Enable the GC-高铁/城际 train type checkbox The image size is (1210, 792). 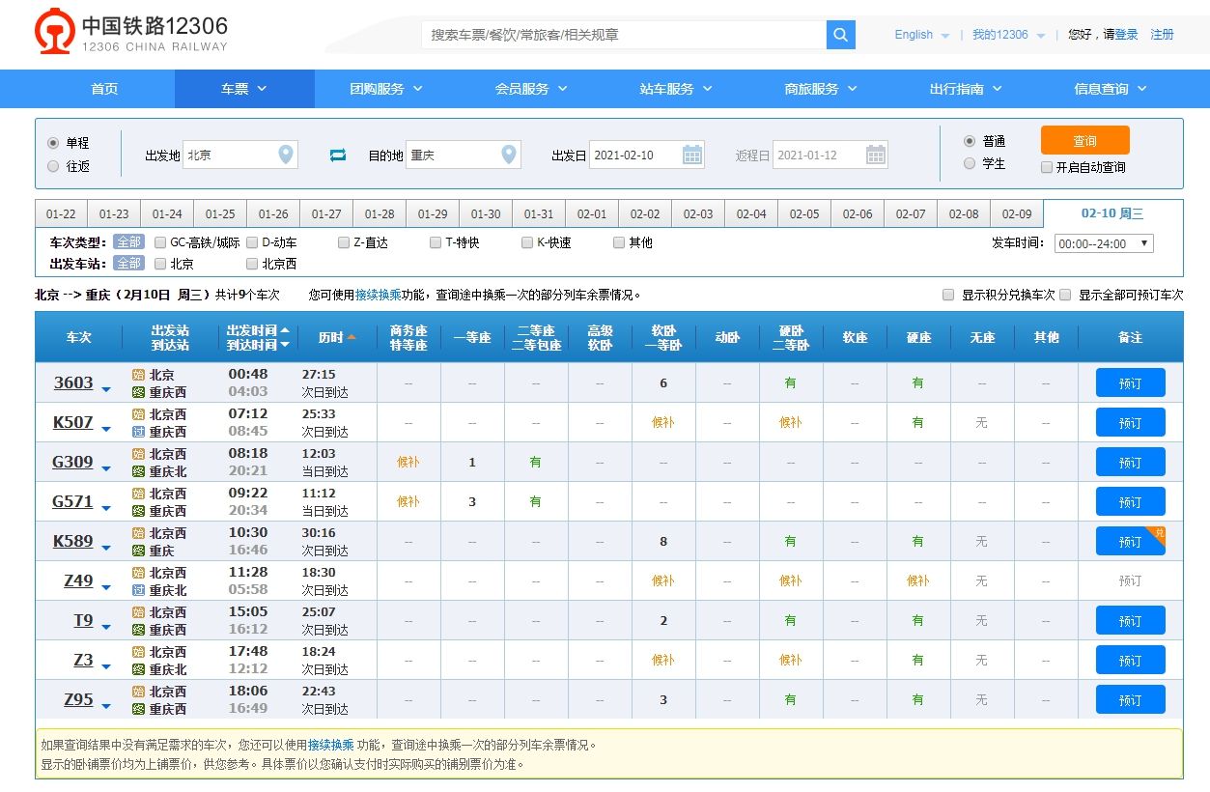pyautogui.click(x=159, y=241)
